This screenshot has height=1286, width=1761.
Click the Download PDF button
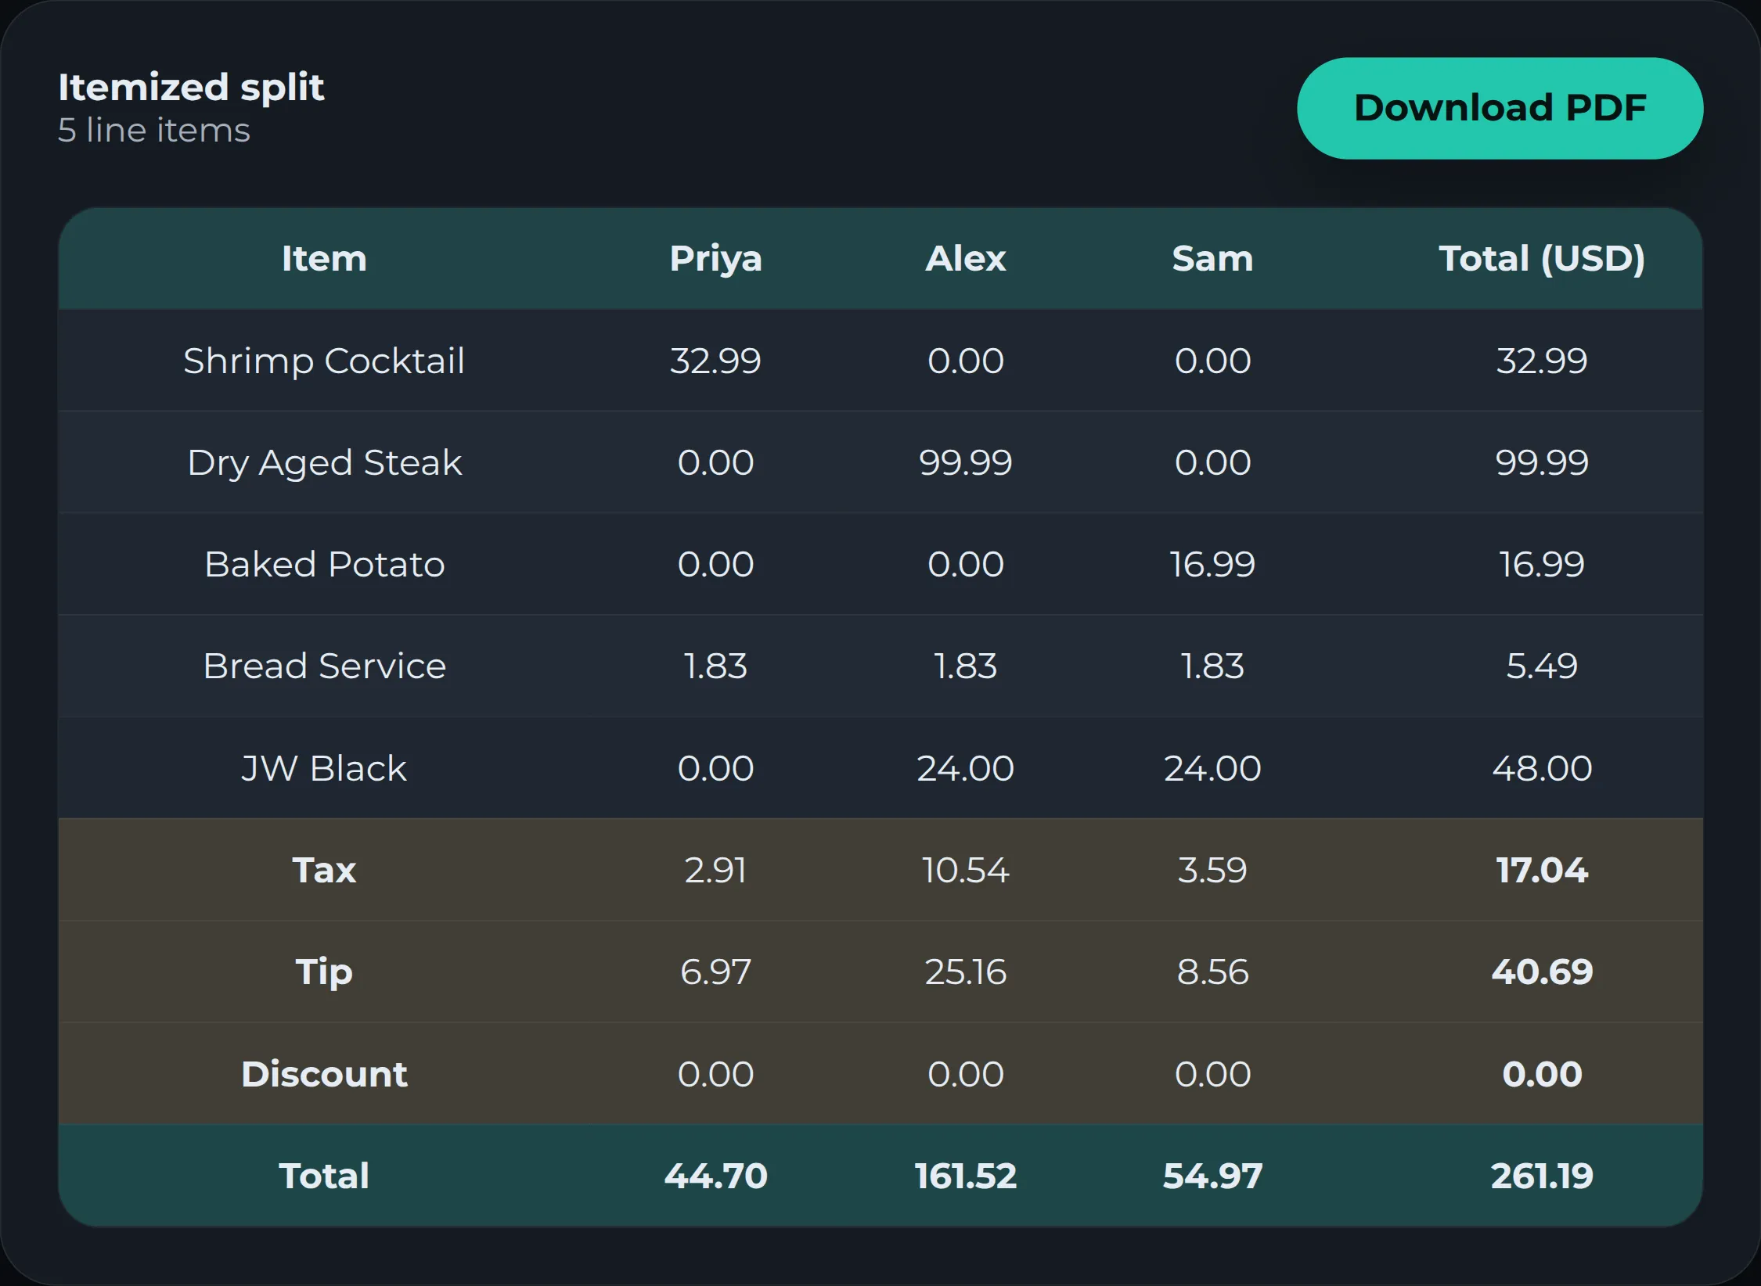tap(1500, 108)
